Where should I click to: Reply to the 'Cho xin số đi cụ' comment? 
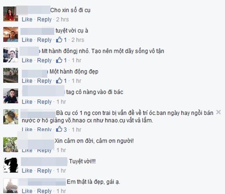(44, 20)
